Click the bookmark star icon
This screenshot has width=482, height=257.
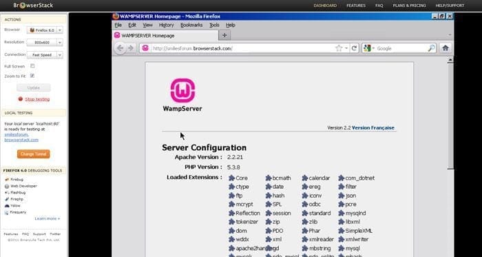(339, 48)
